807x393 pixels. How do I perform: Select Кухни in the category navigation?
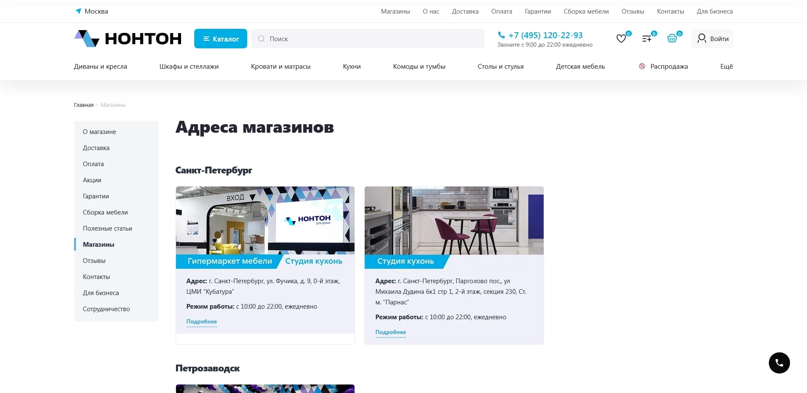(x=352, y=66)
